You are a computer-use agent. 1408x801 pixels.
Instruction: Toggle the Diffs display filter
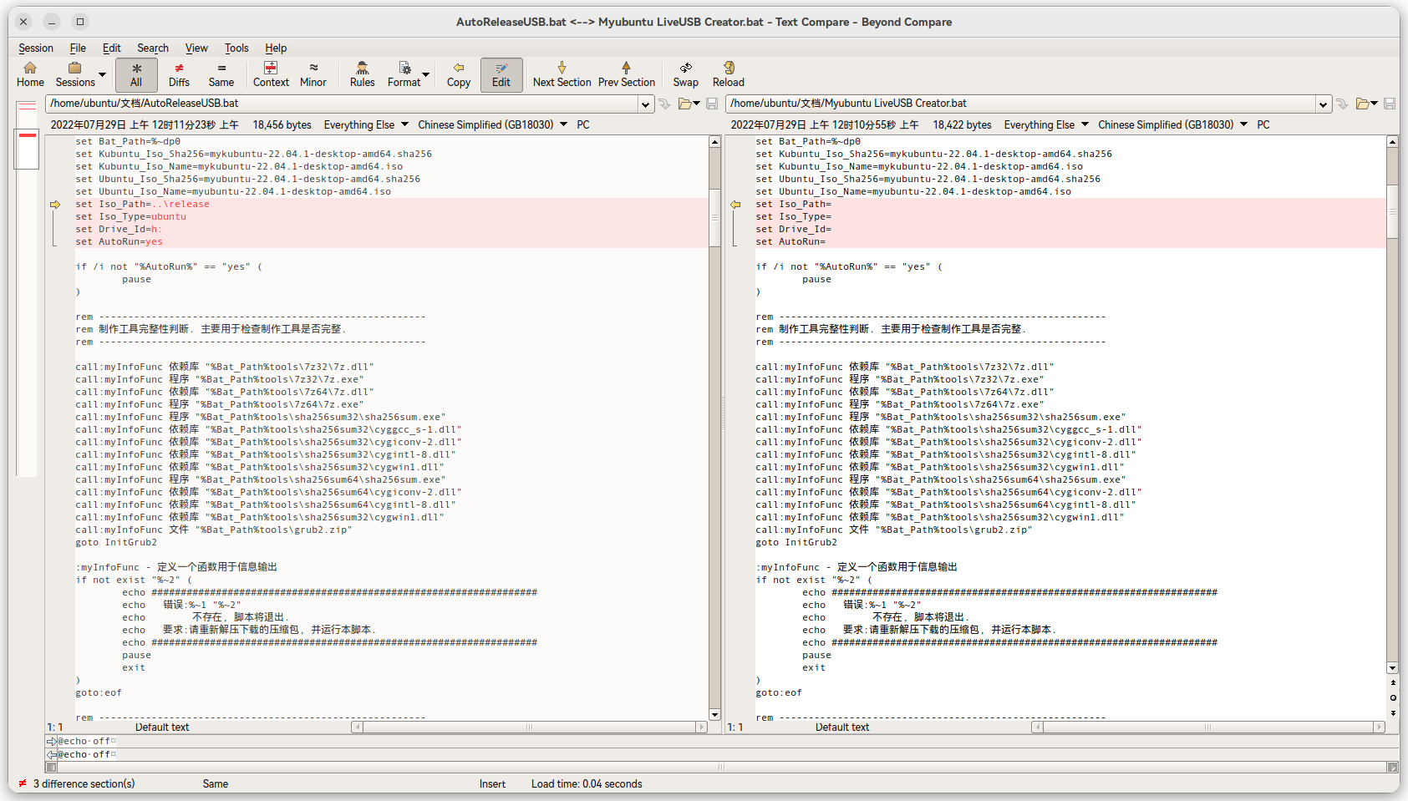pos(179,74)
